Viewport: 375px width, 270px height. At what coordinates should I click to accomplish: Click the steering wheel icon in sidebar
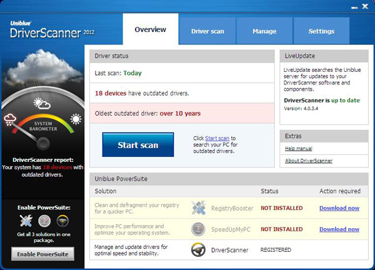(62, 220)
